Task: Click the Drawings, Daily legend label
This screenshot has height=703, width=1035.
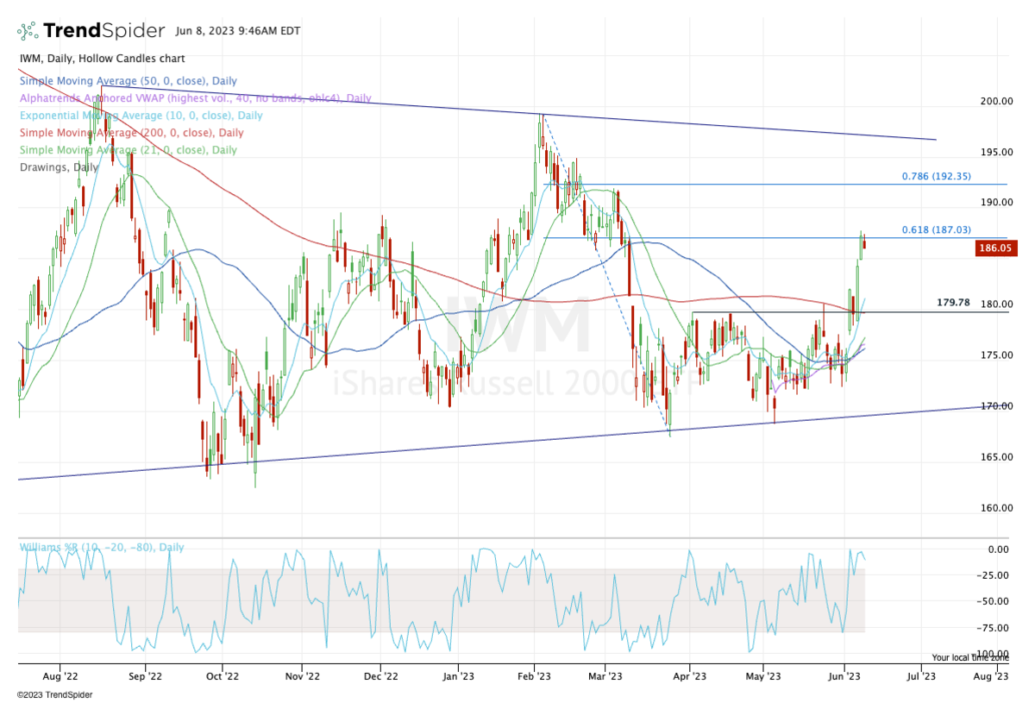Action: tap(53, 167)
